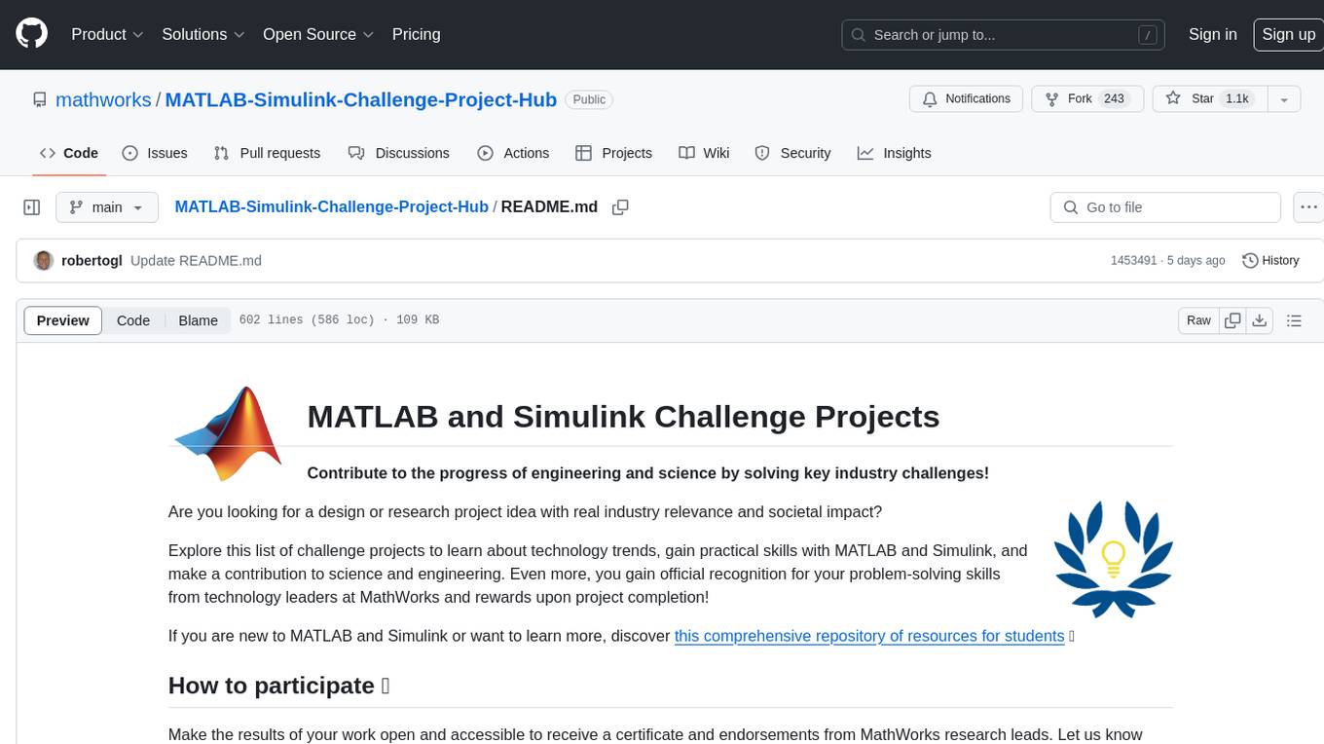The image size is (1324, 744).
Task: Open the main branch selector
Action: point(106,207)
